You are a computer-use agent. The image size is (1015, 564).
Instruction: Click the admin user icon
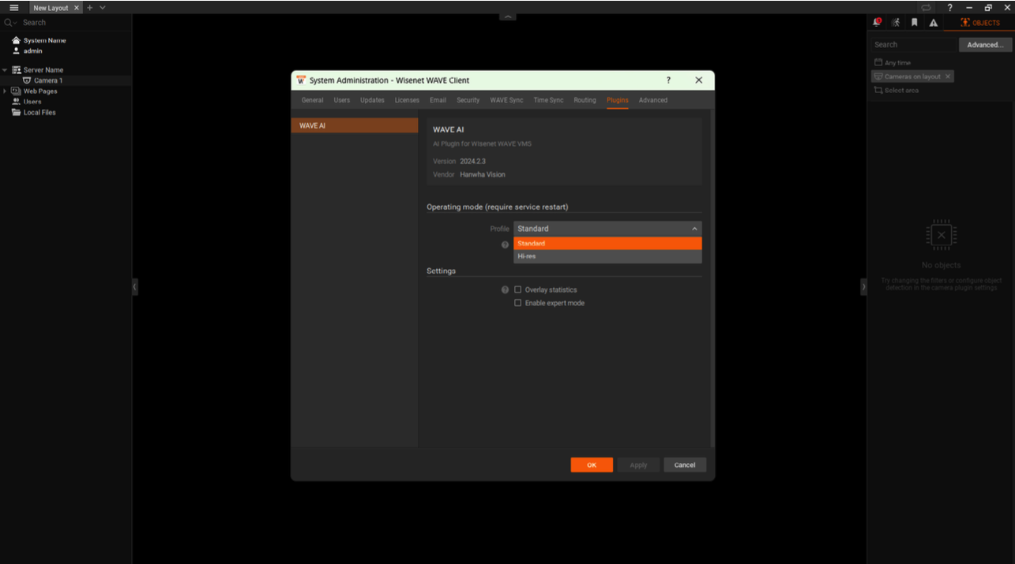click(x=16, y=50)
